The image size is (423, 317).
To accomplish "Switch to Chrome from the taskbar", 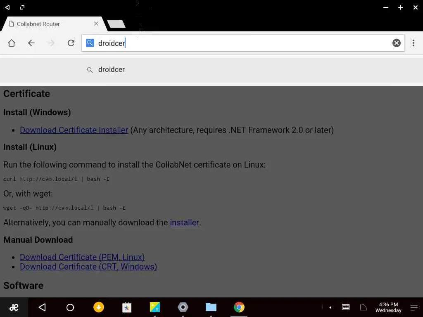I will [239, 307].
